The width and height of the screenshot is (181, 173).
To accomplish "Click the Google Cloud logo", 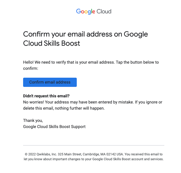I will pyautogui.click(x=93, y=11).
